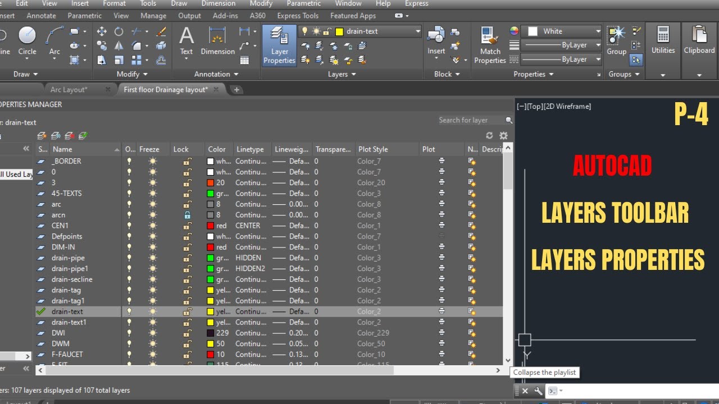Expand the Draw panel
The width and height of the screenshot is (719, 404).
coord(26,74)
